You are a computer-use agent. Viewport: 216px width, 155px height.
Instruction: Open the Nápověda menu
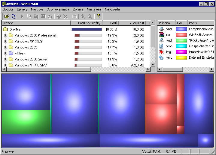(112, 9)
